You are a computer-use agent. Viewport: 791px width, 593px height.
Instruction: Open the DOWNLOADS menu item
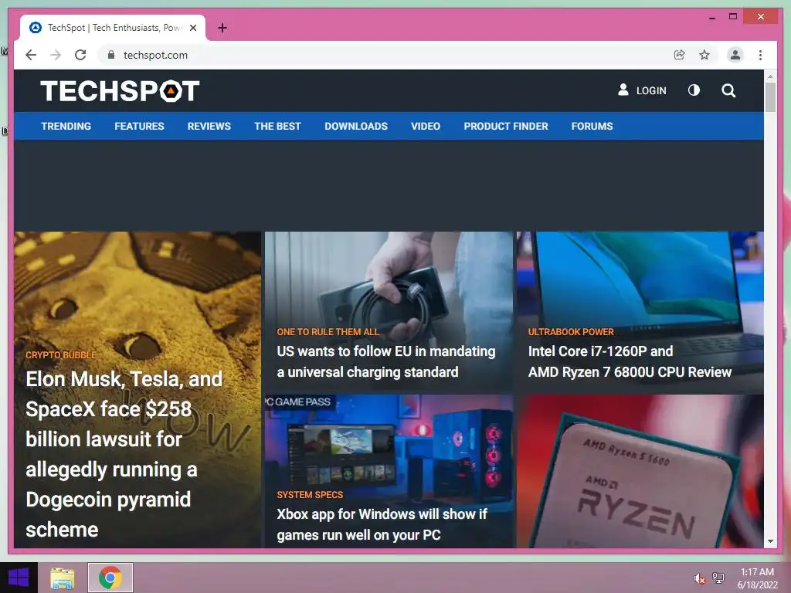click(x=356, y=126)
